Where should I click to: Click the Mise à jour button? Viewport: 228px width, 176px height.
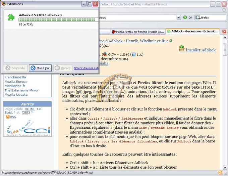[x=40, y=68]
